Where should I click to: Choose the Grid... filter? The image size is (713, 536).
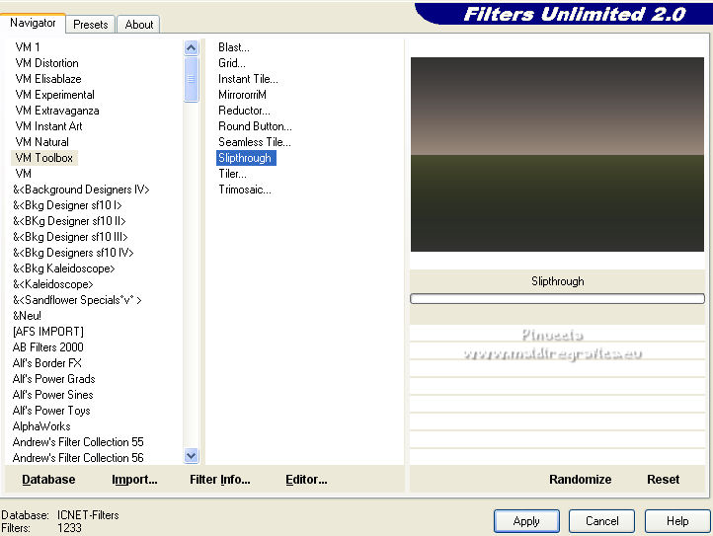tap(232, 63)
